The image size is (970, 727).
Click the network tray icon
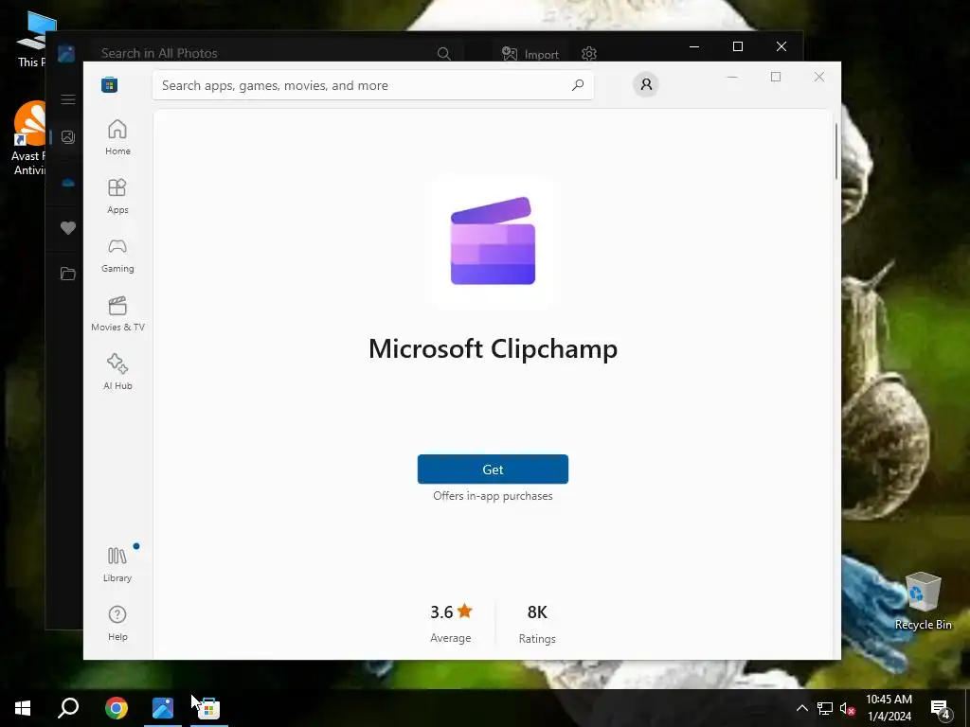pos(825,708)
